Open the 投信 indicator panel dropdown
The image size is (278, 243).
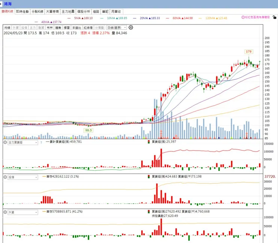(x=23, y=177)
